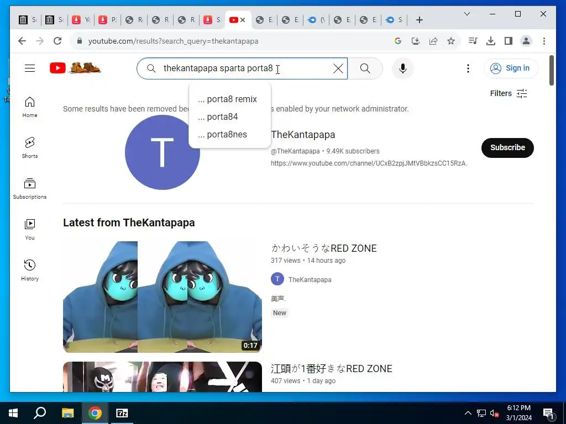566x424 pixels.
Task: Go back with the browser back arrow
Action: coord(22,41)
